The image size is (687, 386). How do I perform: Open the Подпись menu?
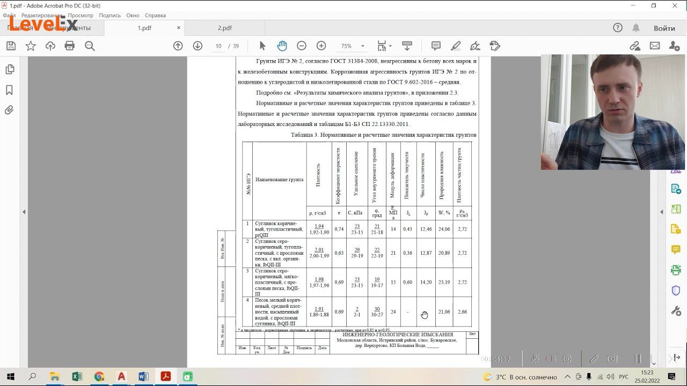[x=110, y=16]
